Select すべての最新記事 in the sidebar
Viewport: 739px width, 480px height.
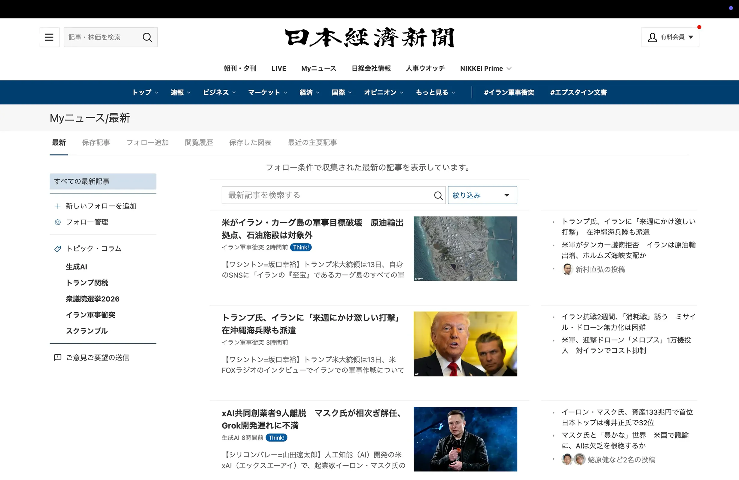click(103, 181)
